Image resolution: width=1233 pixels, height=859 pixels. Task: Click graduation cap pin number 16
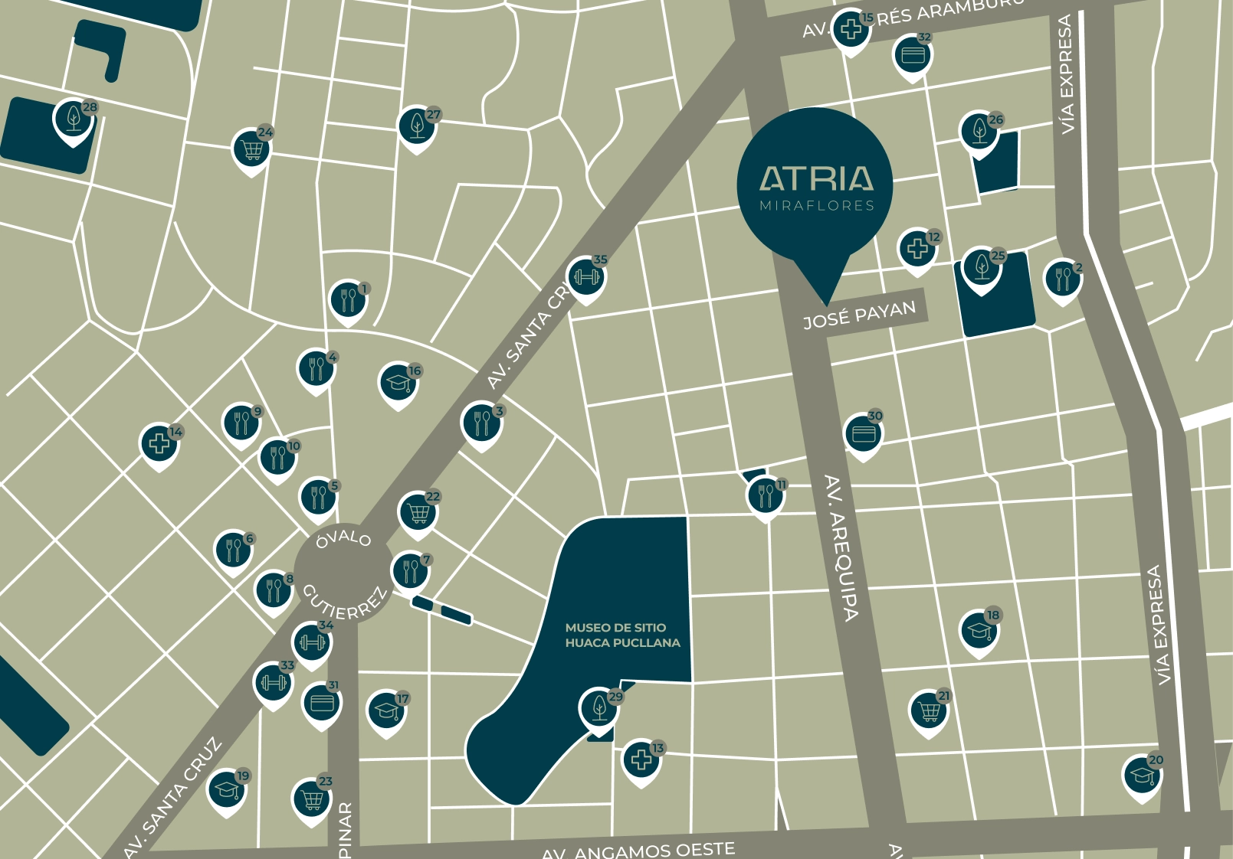(398, 384)
